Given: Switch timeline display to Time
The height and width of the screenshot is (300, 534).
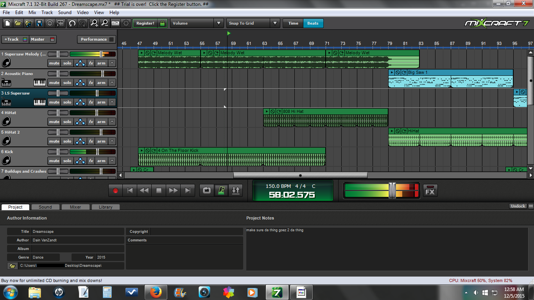Looking at the screenshot, I should [x=293, y=23].
